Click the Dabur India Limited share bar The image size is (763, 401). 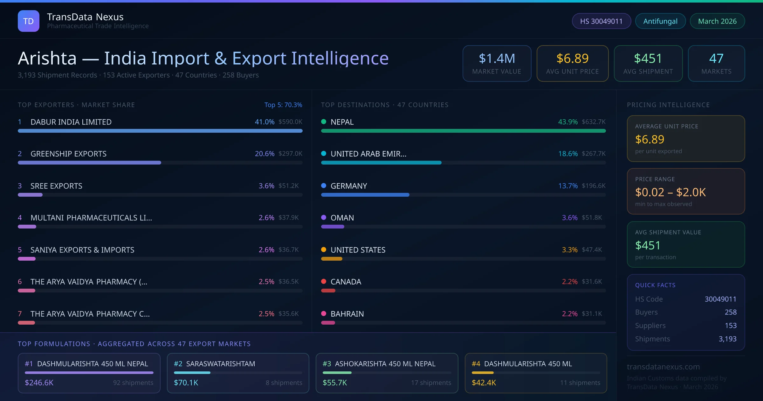point(160,131)
